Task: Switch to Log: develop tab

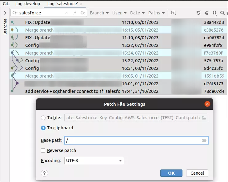Action: tap(28, 4)
